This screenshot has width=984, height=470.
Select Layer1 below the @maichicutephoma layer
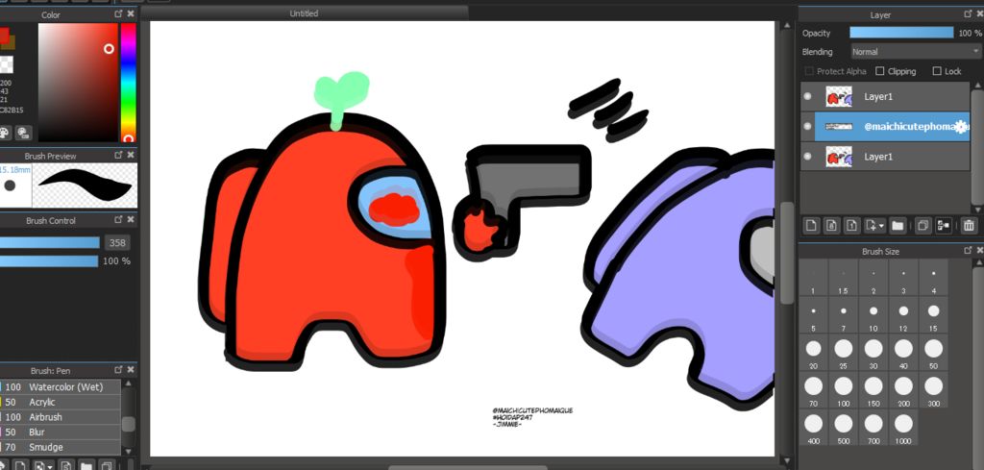tap(885, 157)
